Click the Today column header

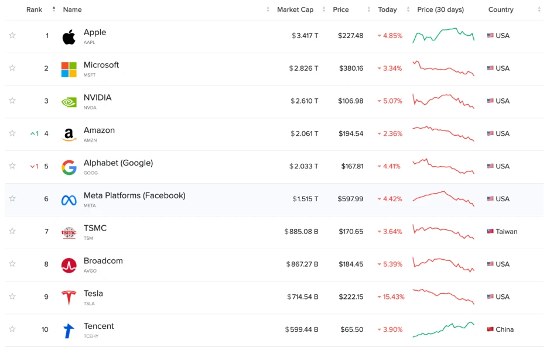(x=387, y=9)
